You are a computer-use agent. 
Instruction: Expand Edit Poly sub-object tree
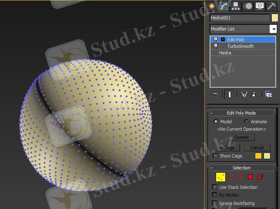[223, 40]
